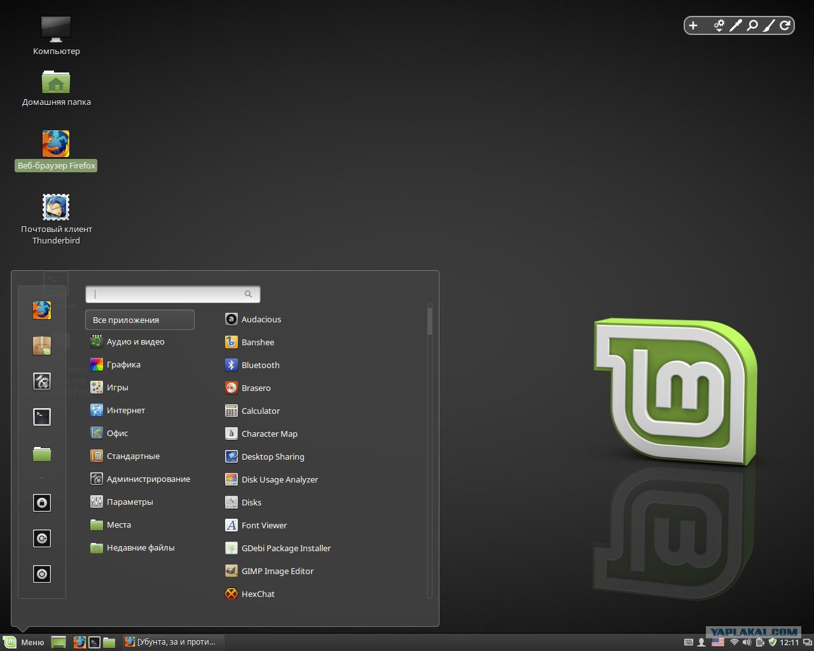The height and width of the screenshot is (651, 814).
Task: Click the applications list scrollbar
Action: click(430, 451)
